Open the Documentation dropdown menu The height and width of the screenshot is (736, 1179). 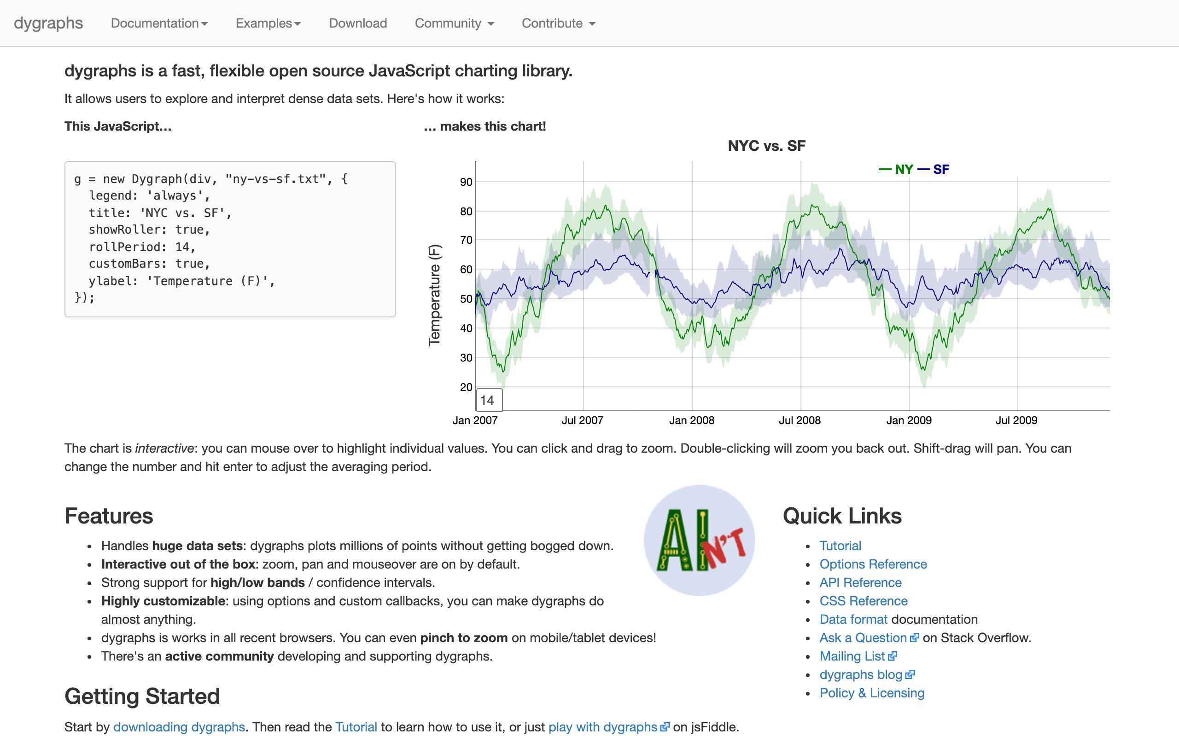(159, 23)
